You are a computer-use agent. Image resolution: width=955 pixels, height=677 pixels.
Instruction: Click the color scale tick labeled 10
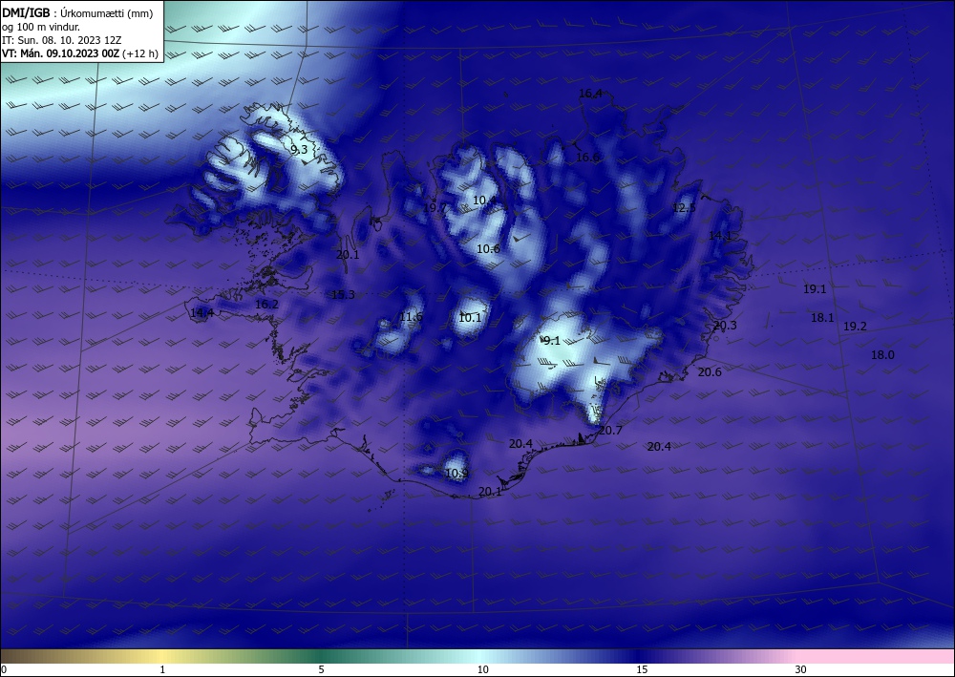[x=483, y=669]
